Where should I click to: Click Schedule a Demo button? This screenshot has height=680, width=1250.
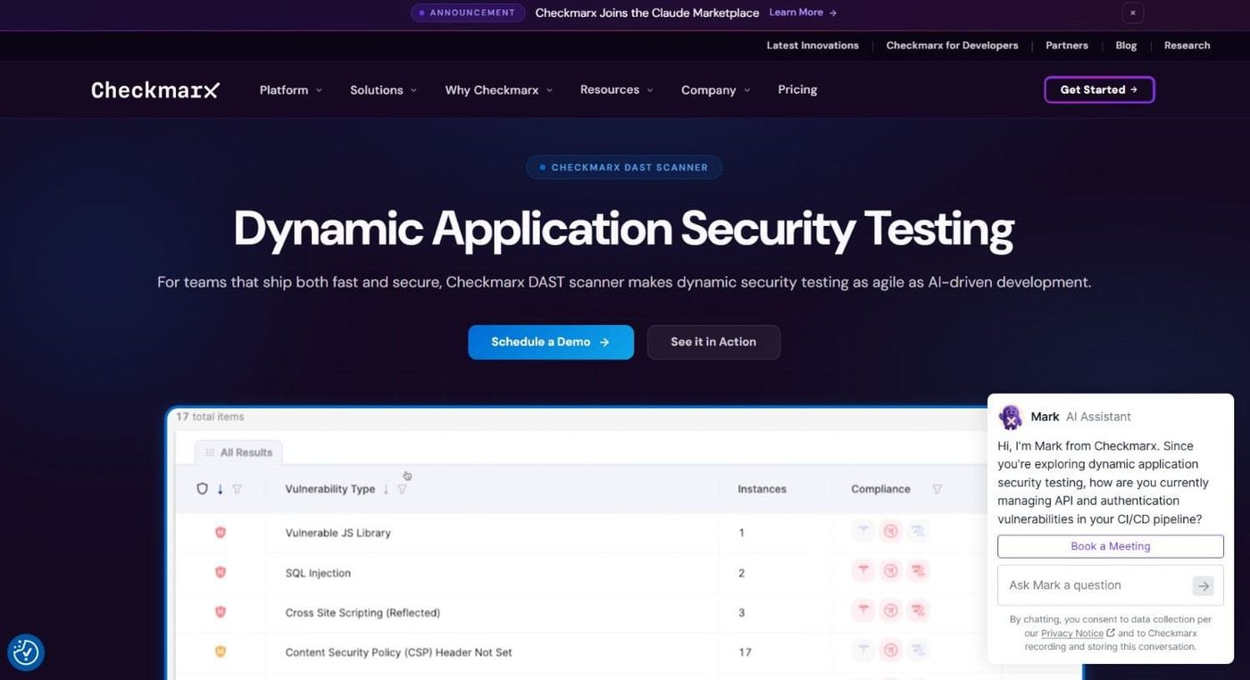tap(551, 342)
